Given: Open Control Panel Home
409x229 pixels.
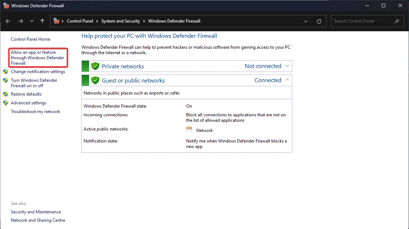Looking at the screenshot, I should coord(31,39).
